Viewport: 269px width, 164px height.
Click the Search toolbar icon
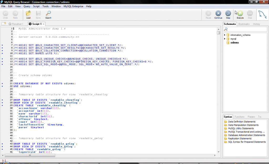point(48,14)
